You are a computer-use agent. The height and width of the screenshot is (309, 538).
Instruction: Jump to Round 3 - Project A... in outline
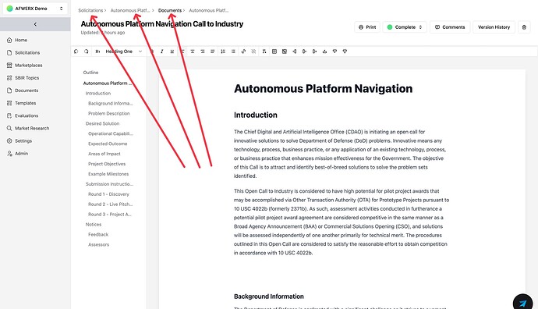[110, 215]
